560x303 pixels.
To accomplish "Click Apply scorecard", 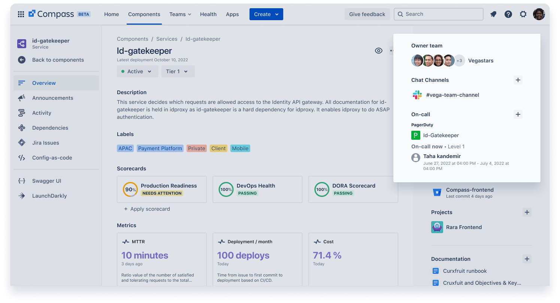I will point(147,209).
